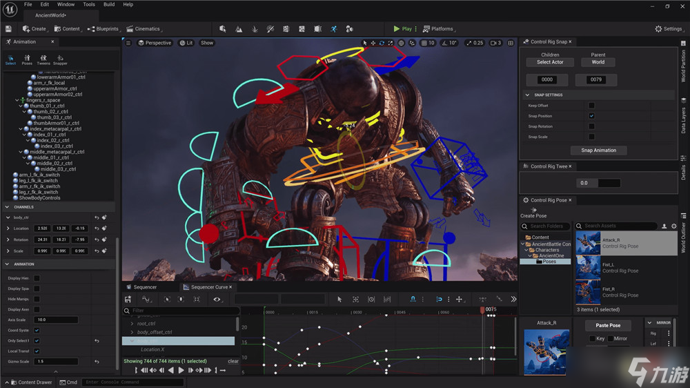Screen dimensions: 690x388
Task: Expand root_ctrl in curve list
Action: coord(132,324)
